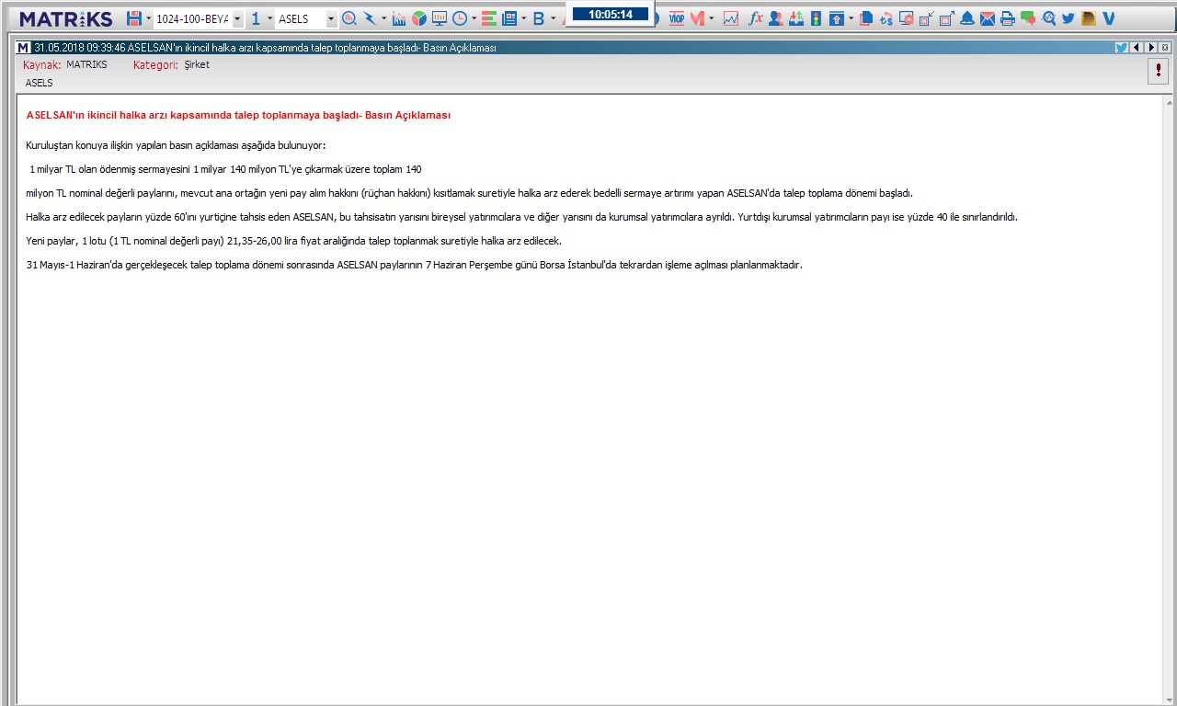Click inside the ASELS symbol field
Image resolution: width=1177 pixels, height=706 pixels.
(x=301, y=19)
